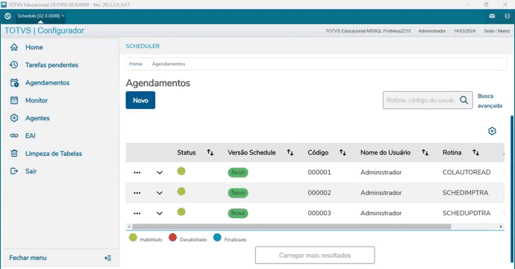Open the help question mark icon
This screenshot has width=515, height=269.
coord(507,16)
